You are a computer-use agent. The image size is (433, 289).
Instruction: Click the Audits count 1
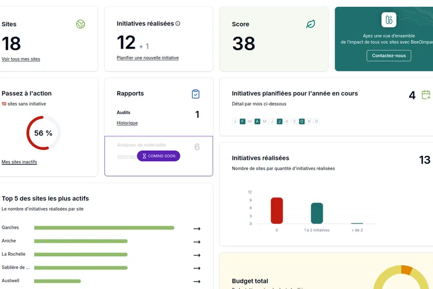[197, 115]
